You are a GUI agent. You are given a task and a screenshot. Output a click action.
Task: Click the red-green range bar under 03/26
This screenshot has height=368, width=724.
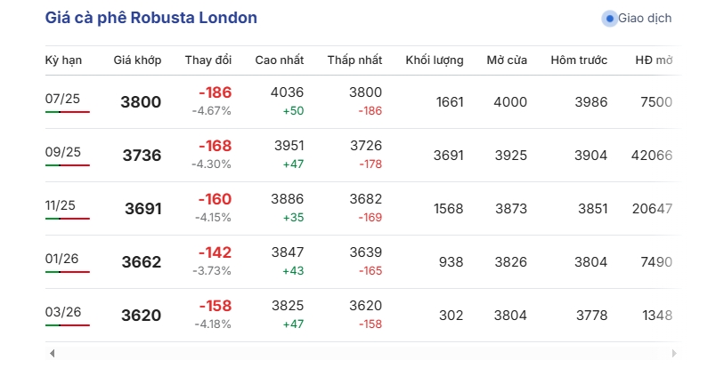click(x=68, y=325)
